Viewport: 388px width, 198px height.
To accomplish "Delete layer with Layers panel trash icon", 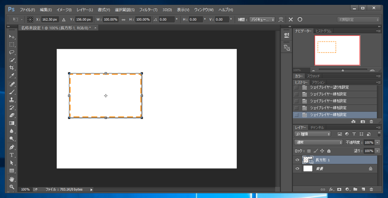I will pyautogui.click(x=371, y=189).
